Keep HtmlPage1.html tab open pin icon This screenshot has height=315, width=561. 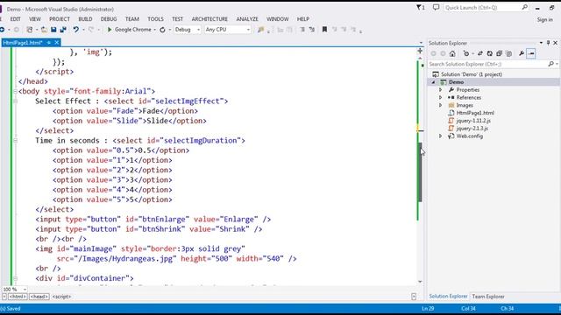point(49,43)
